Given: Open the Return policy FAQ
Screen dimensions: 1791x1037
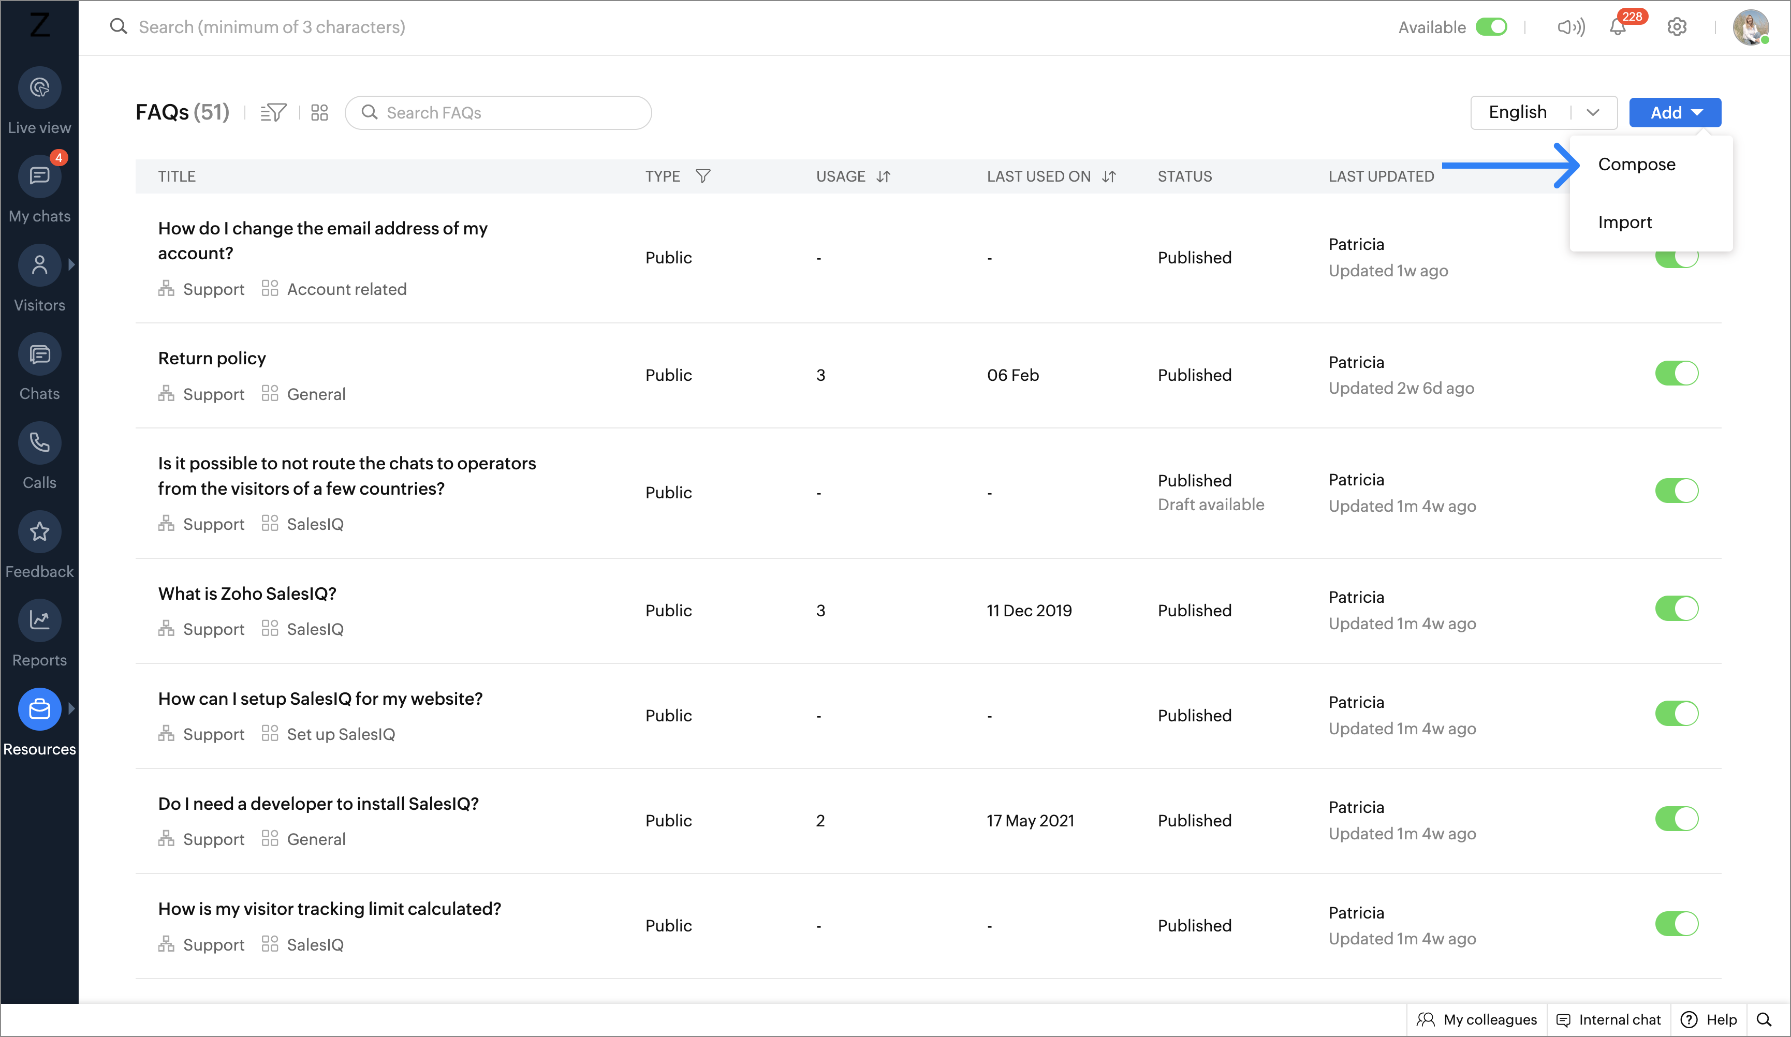Looking at the screenshot, I should click(212, 358).
